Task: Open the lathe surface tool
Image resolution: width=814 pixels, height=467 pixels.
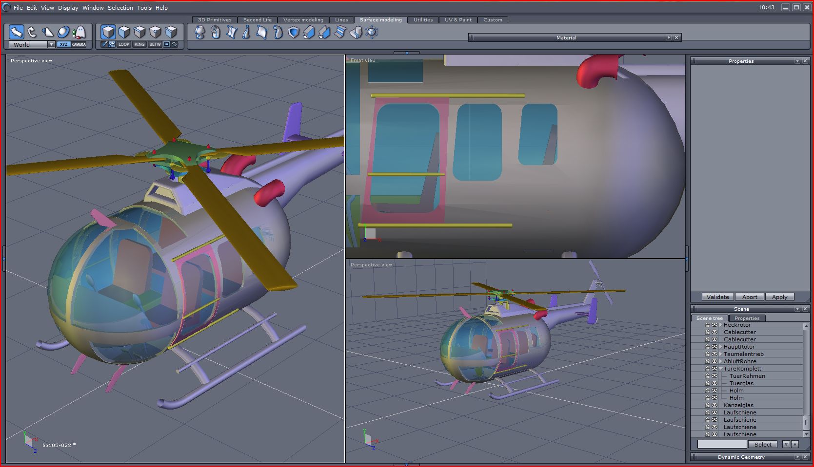Action: coord(200,32)
